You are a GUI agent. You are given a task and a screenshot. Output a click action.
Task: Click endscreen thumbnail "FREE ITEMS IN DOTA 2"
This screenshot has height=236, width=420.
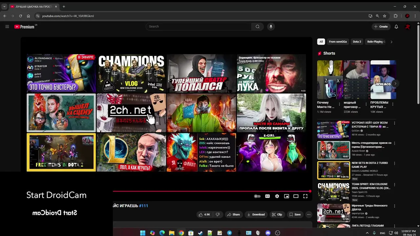pyautogui.click(x=61, y=152)
